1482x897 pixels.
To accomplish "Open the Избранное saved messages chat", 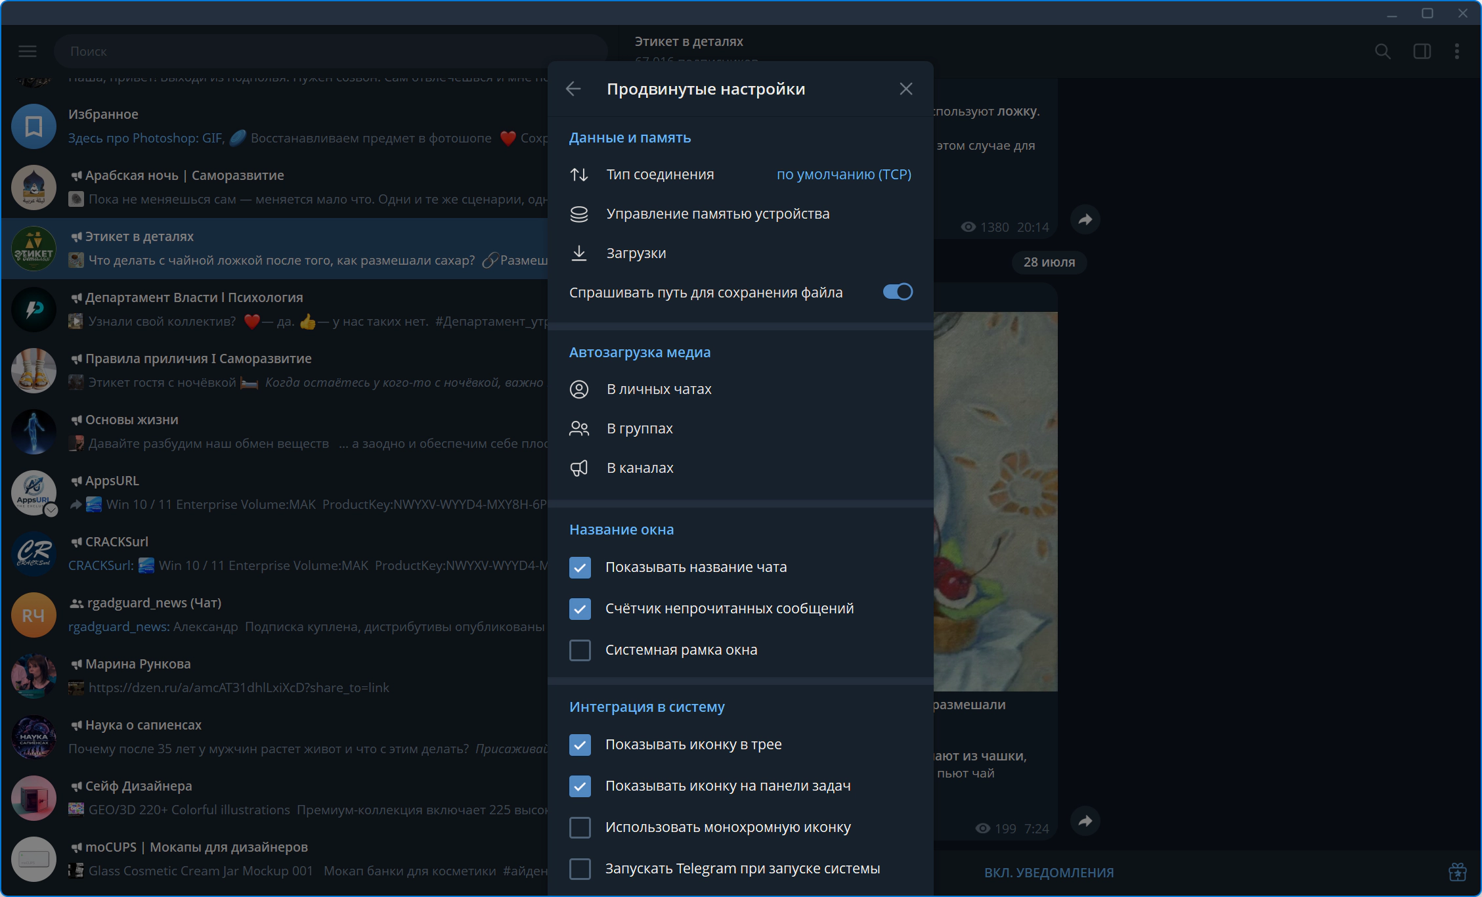I will click(x=274, y=126).
